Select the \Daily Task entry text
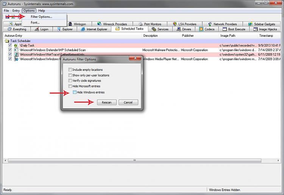The height and width of the screenshot is (195, 284). pyautogui.click(x=27, y=45)
